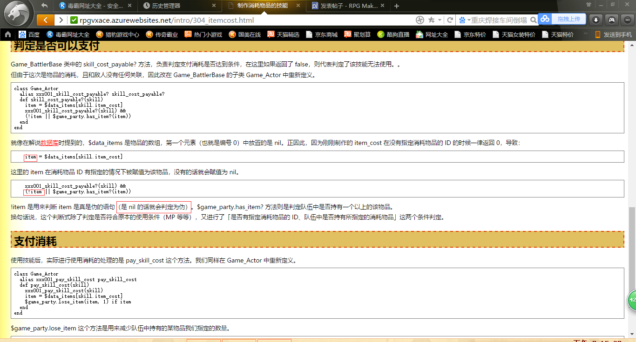Open the more options ellipsis button
This screenshot has height=342, width=636.
tap(627, 20)
